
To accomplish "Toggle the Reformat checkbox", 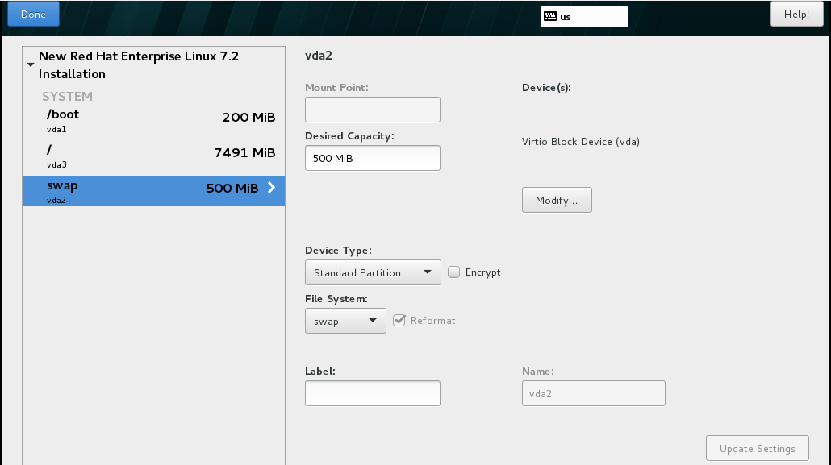I will pos(399,321).
